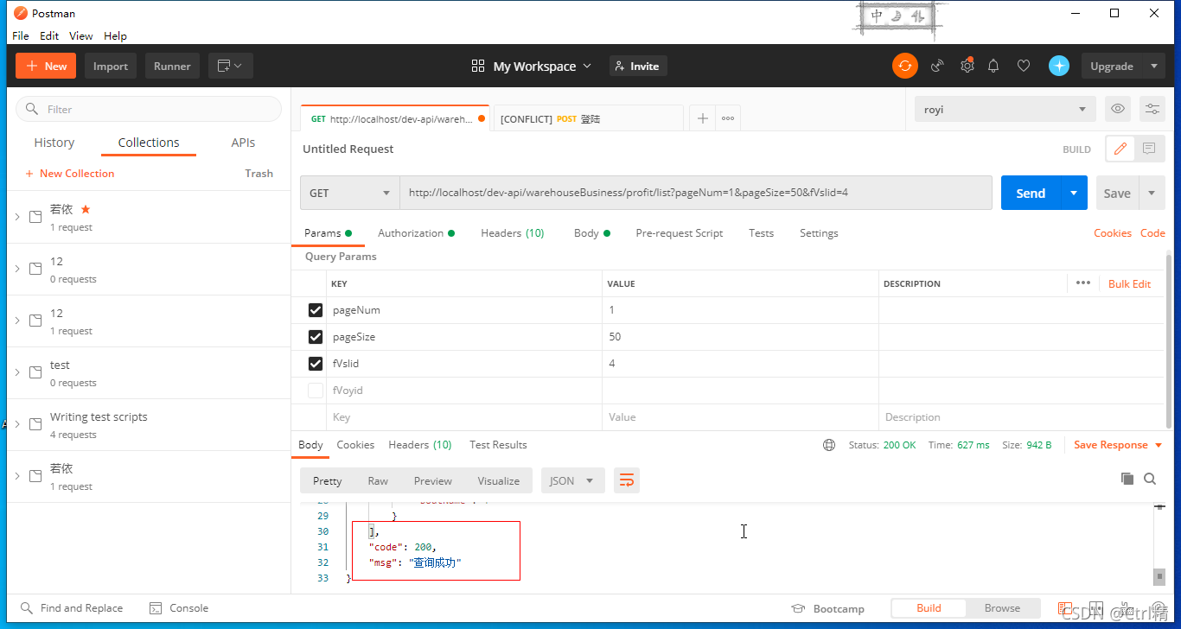Image resolution: width=1181 pixels, height=629 pixels.
Task: Open manage environments settings icon
Action: point(1152,109)
